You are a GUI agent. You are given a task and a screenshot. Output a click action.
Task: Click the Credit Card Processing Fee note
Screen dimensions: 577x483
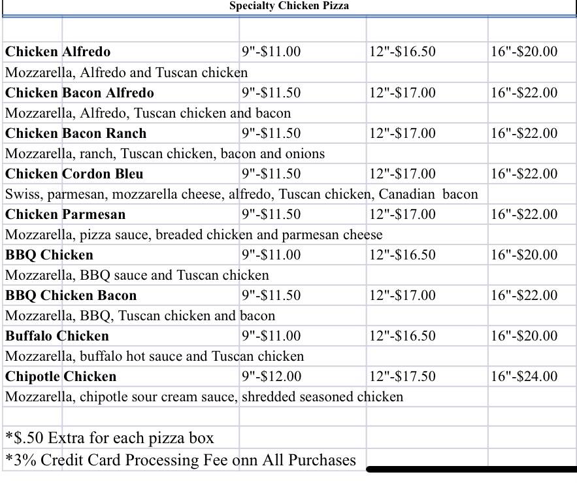[180, 460]
